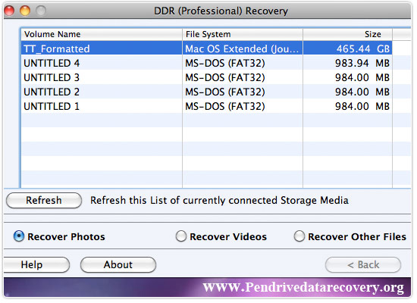
Task: Highlight the UNTITLED 1 volume row
Action: 207,106
